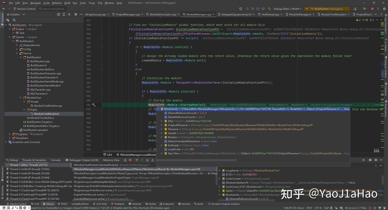Click the Expand All icon in Solution panel

(x=64, y=15)
